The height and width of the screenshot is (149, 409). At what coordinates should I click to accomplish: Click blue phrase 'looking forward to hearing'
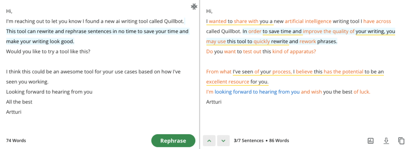pos(246,92)
